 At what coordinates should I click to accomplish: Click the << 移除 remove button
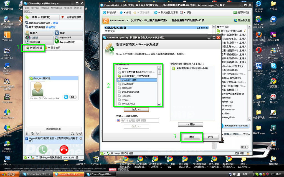[191, 124]
